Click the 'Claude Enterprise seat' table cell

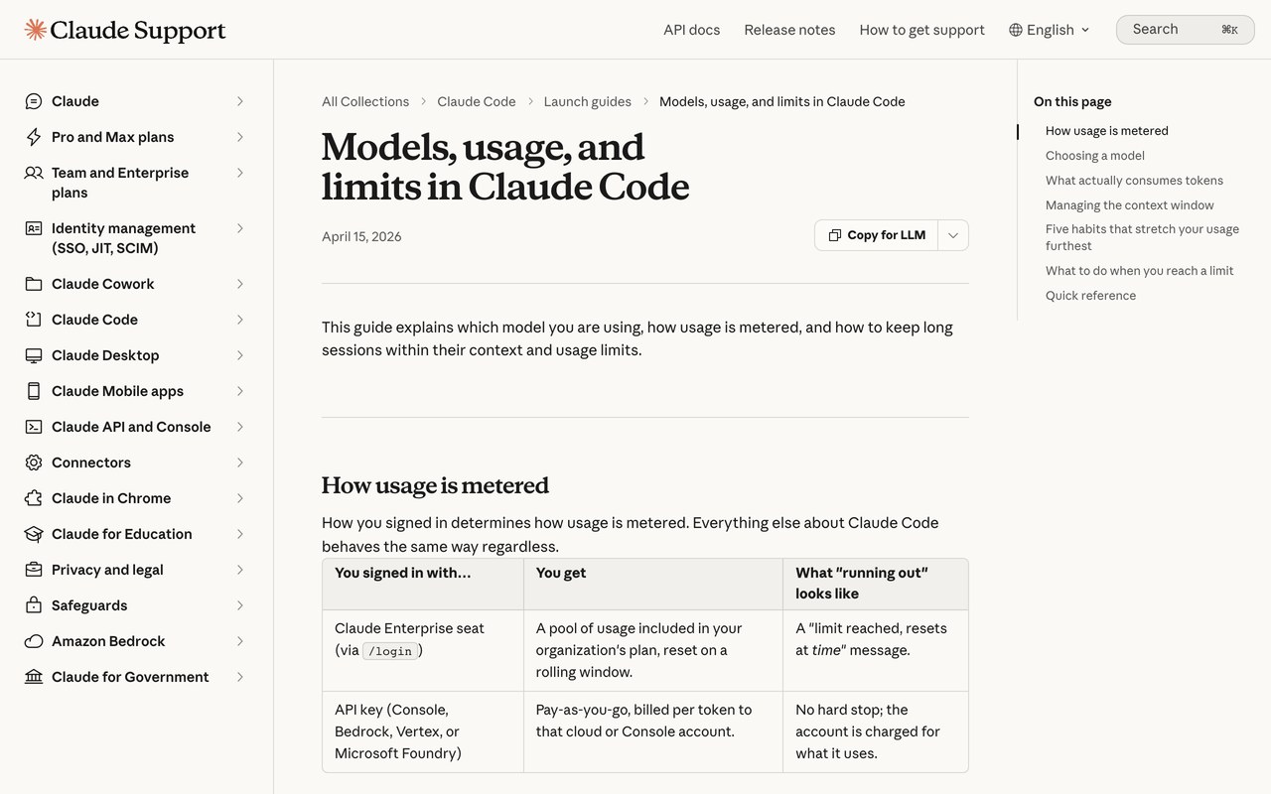(x=423, y=651)
